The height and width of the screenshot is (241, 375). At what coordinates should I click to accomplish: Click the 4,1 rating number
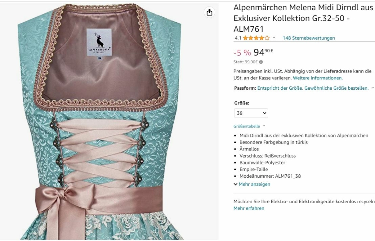(238, 38)
